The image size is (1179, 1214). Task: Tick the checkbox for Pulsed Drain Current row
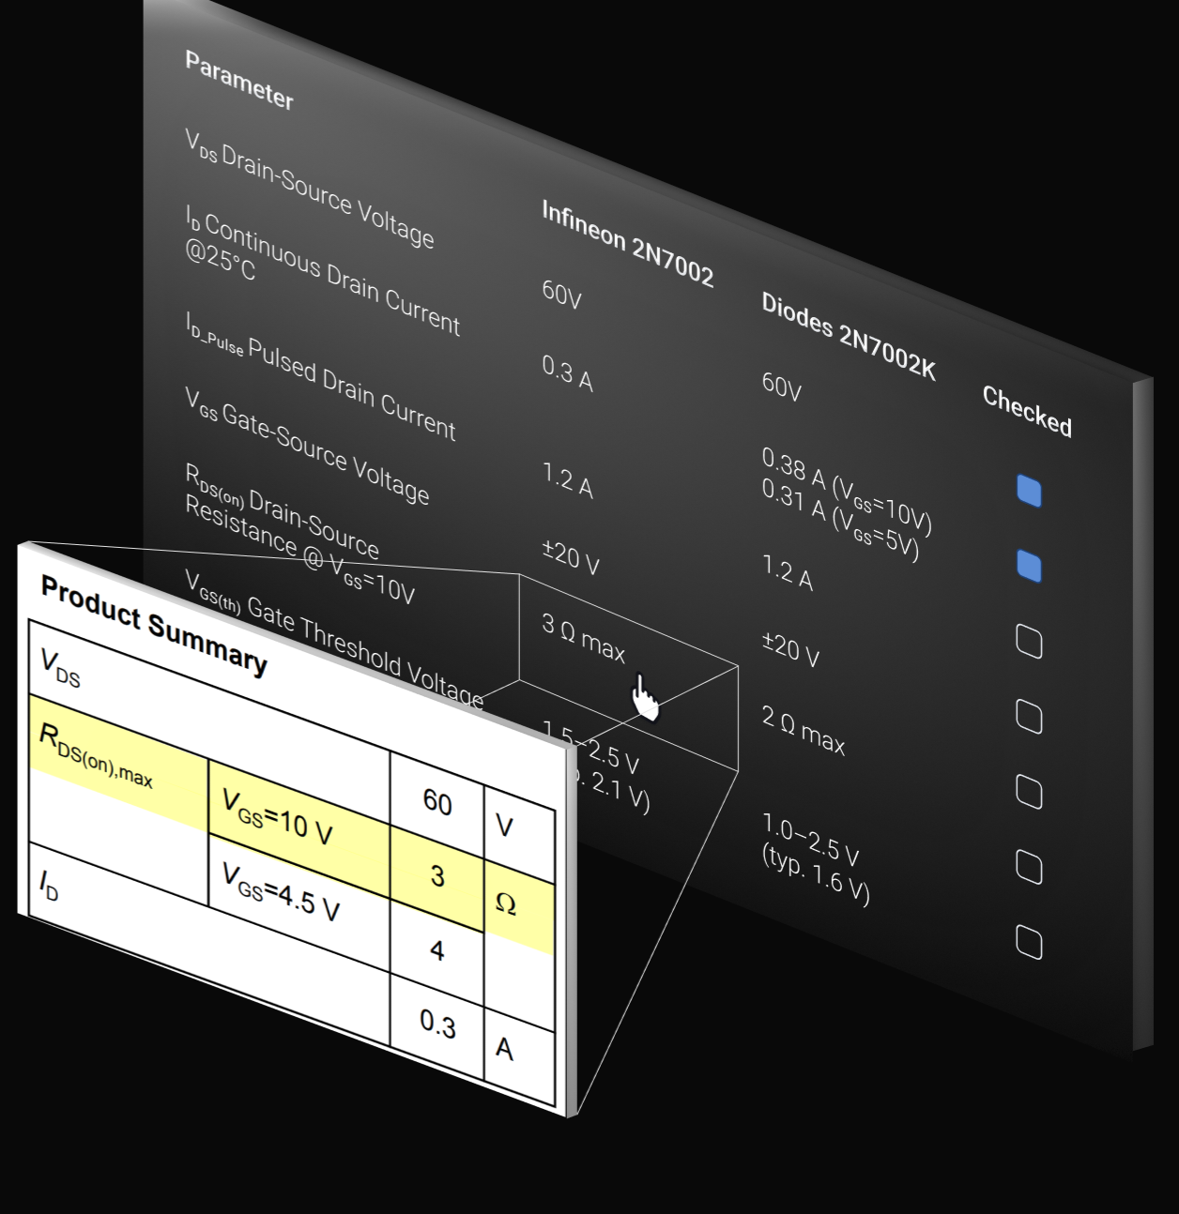1029,642
